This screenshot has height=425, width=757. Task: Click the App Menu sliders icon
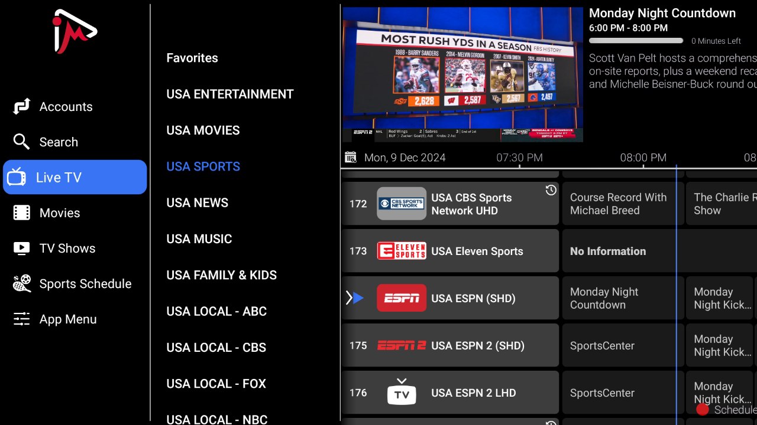(21, 319)
